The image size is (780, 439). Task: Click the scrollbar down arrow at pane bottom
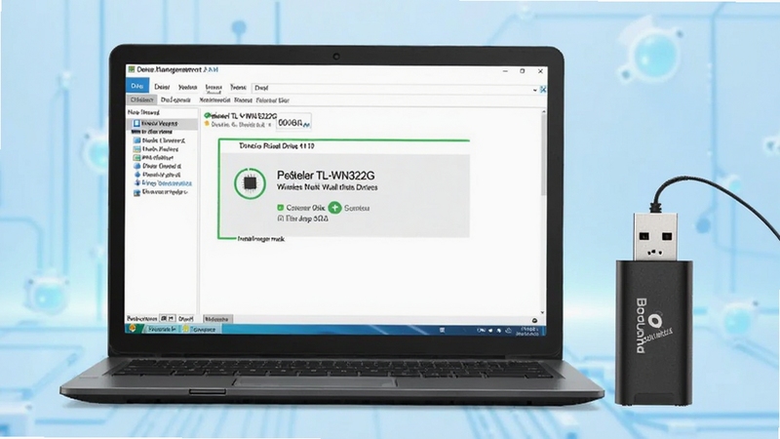tap(543, 313)
